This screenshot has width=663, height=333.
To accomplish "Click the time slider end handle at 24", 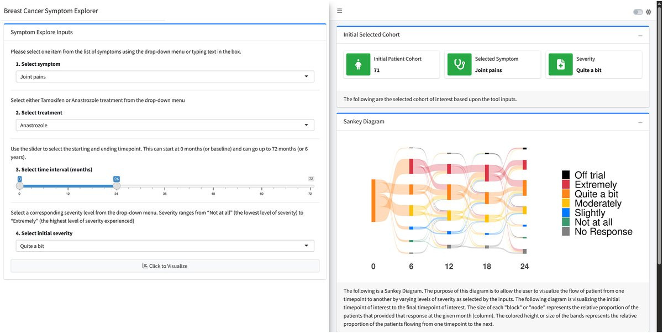I will [117, 186].
